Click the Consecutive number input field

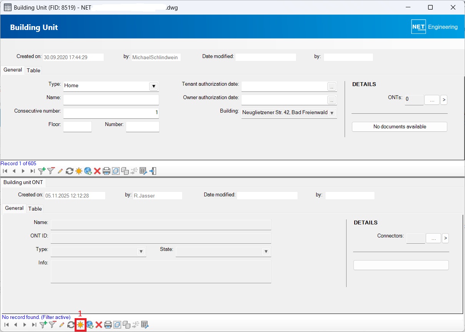[x=111, y=113]
